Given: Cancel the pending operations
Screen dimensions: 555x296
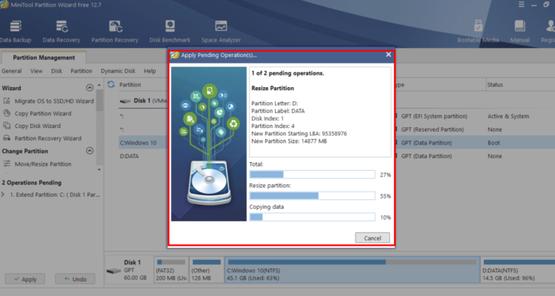Looking at the screenshot, I should click(373, 238).
